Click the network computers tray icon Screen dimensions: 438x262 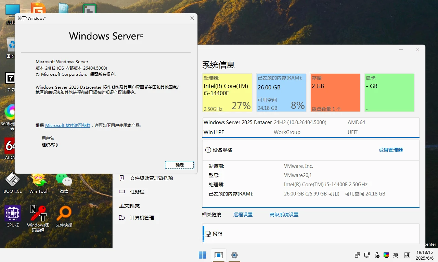(358, 255)
